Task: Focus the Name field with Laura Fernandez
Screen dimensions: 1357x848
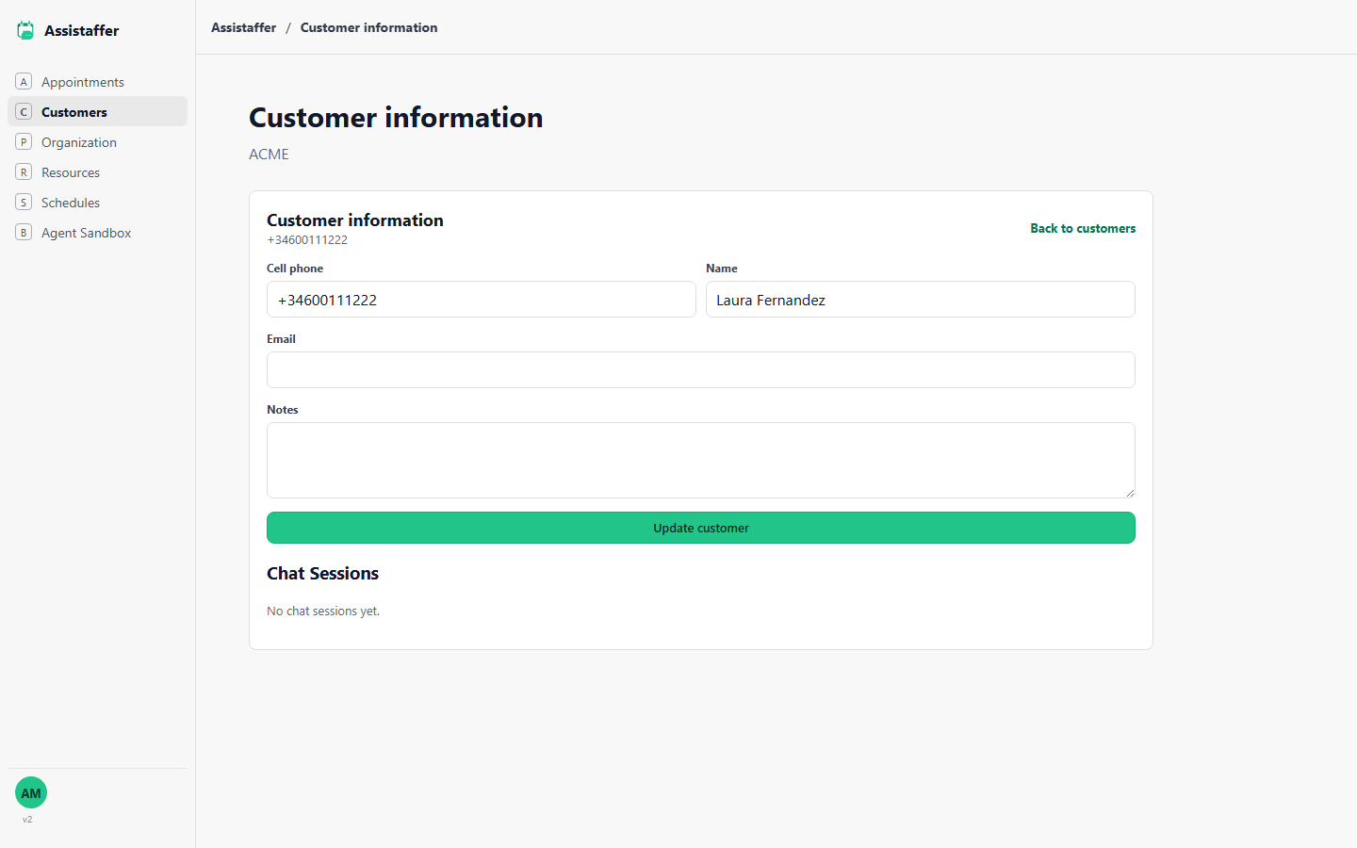Action: coord(921,300)
